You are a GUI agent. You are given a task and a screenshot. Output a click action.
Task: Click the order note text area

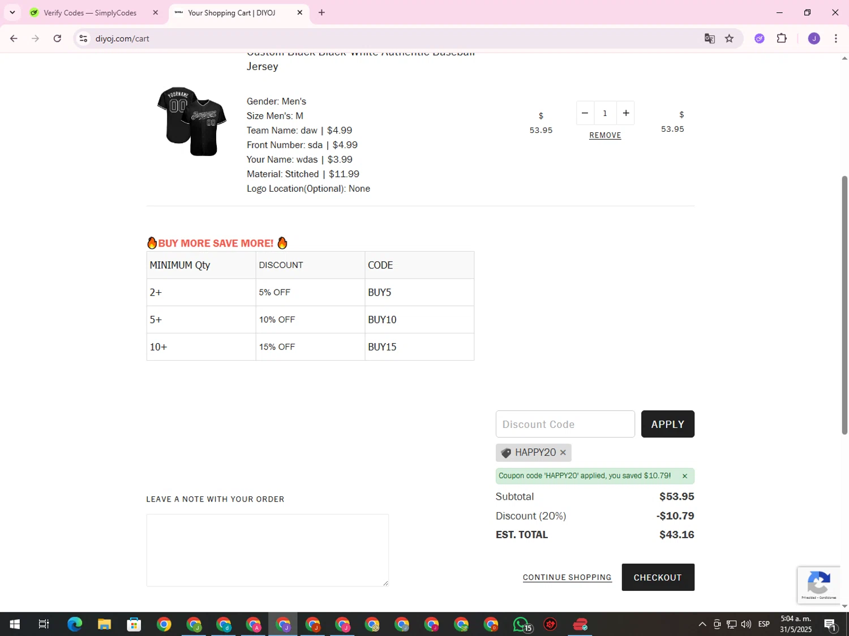pos(267,550)
